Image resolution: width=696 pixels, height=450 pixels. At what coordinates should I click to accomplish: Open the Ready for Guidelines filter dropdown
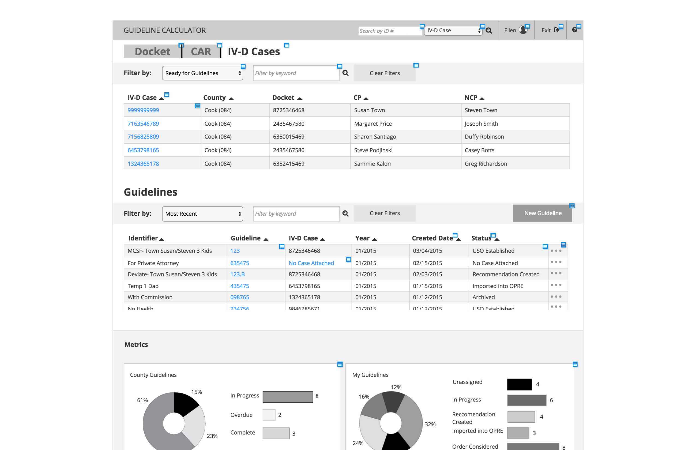[x=202, y=73]
